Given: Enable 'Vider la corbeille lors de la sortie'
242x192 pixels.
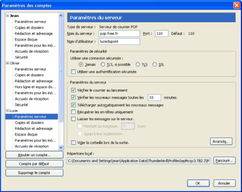Looking at the screenshot, I should [x=73, y=143].
